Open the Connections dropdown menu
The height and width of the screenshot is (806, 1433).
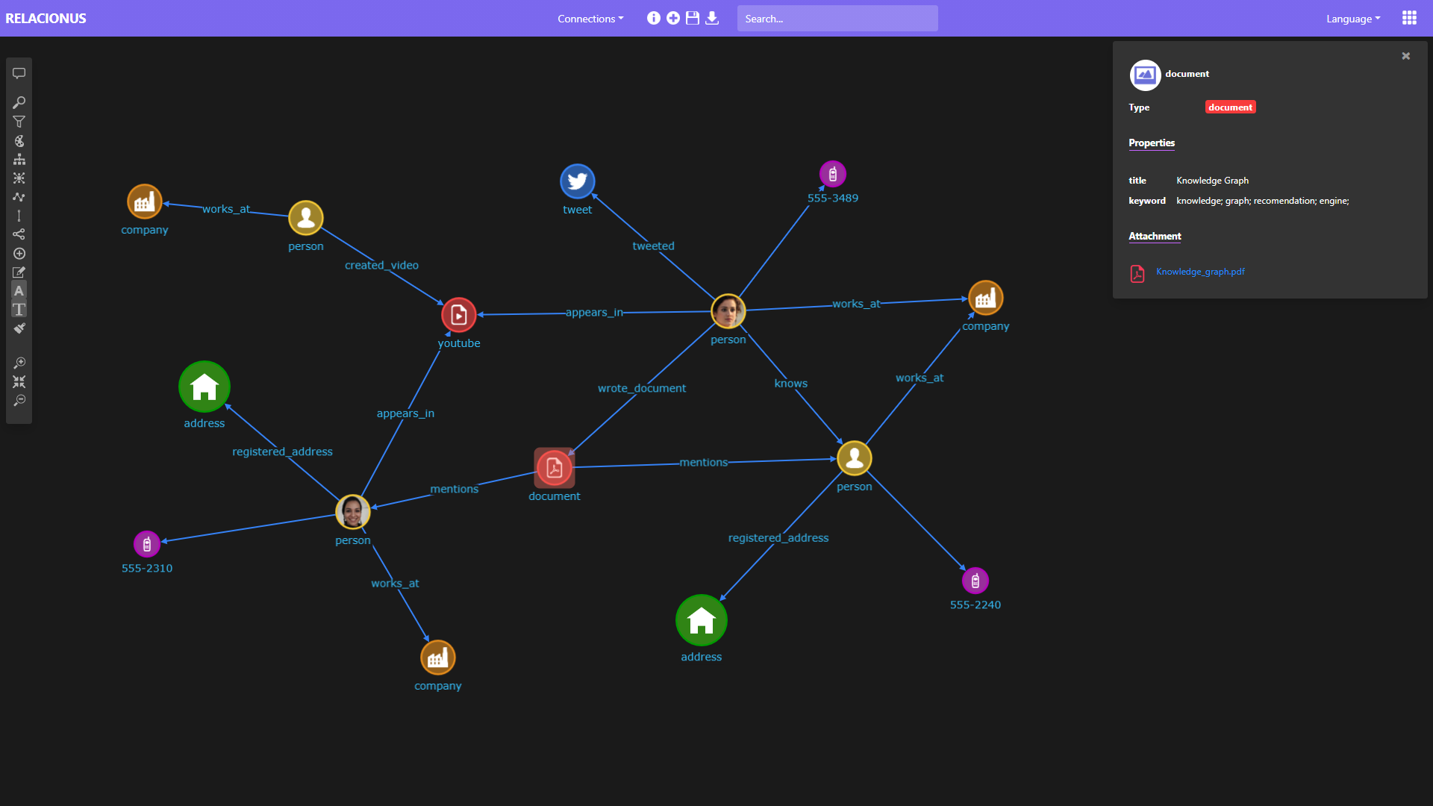[x=590, y=19]
